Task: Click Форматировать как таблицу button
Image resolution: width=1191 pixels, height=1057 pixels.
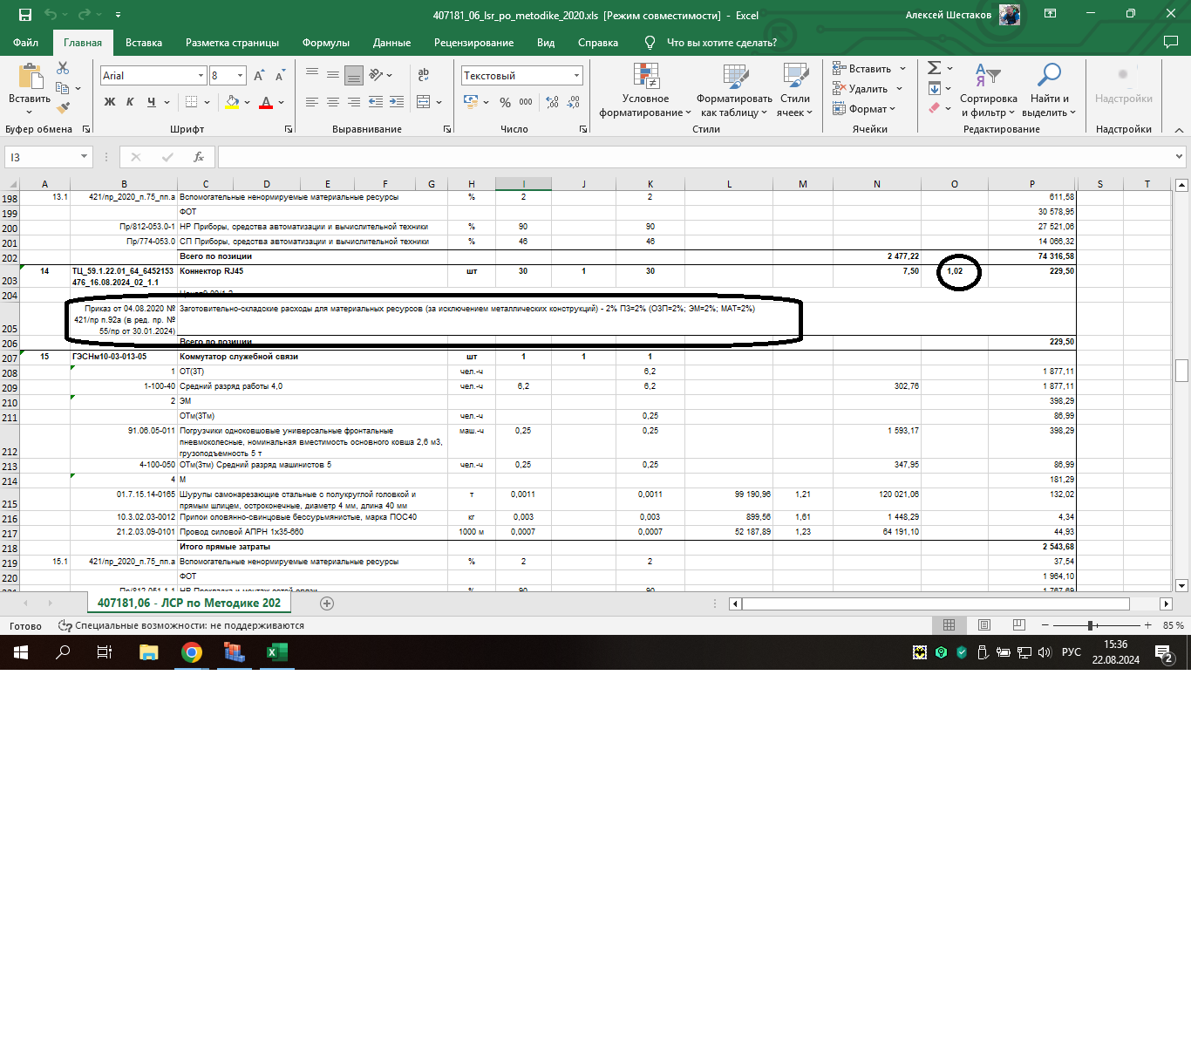Action: [734, 91]
